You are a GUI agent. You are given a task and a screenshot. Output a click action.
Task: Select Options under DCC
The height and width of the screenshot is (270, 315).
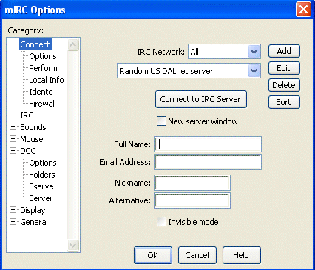pos(43,163)
